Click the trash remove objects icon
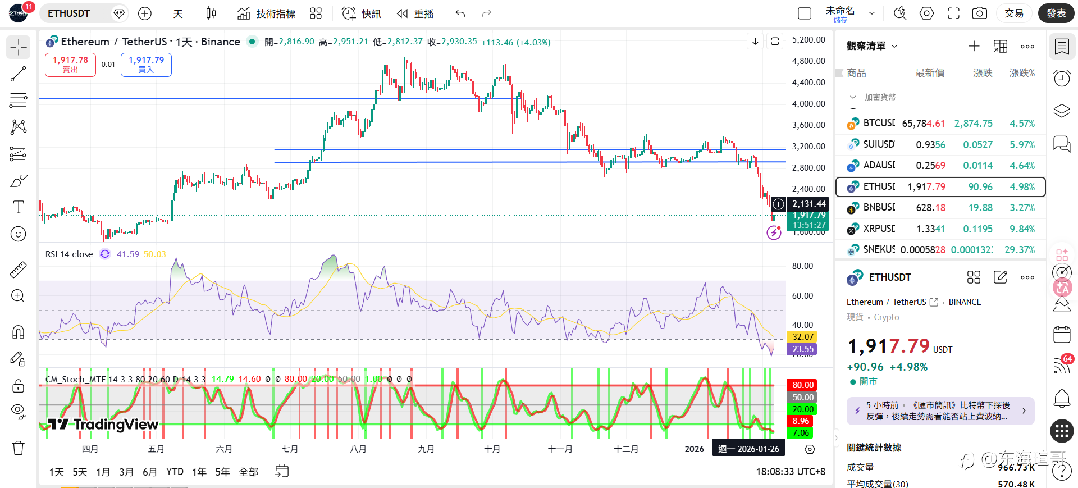 pos(18,448)
